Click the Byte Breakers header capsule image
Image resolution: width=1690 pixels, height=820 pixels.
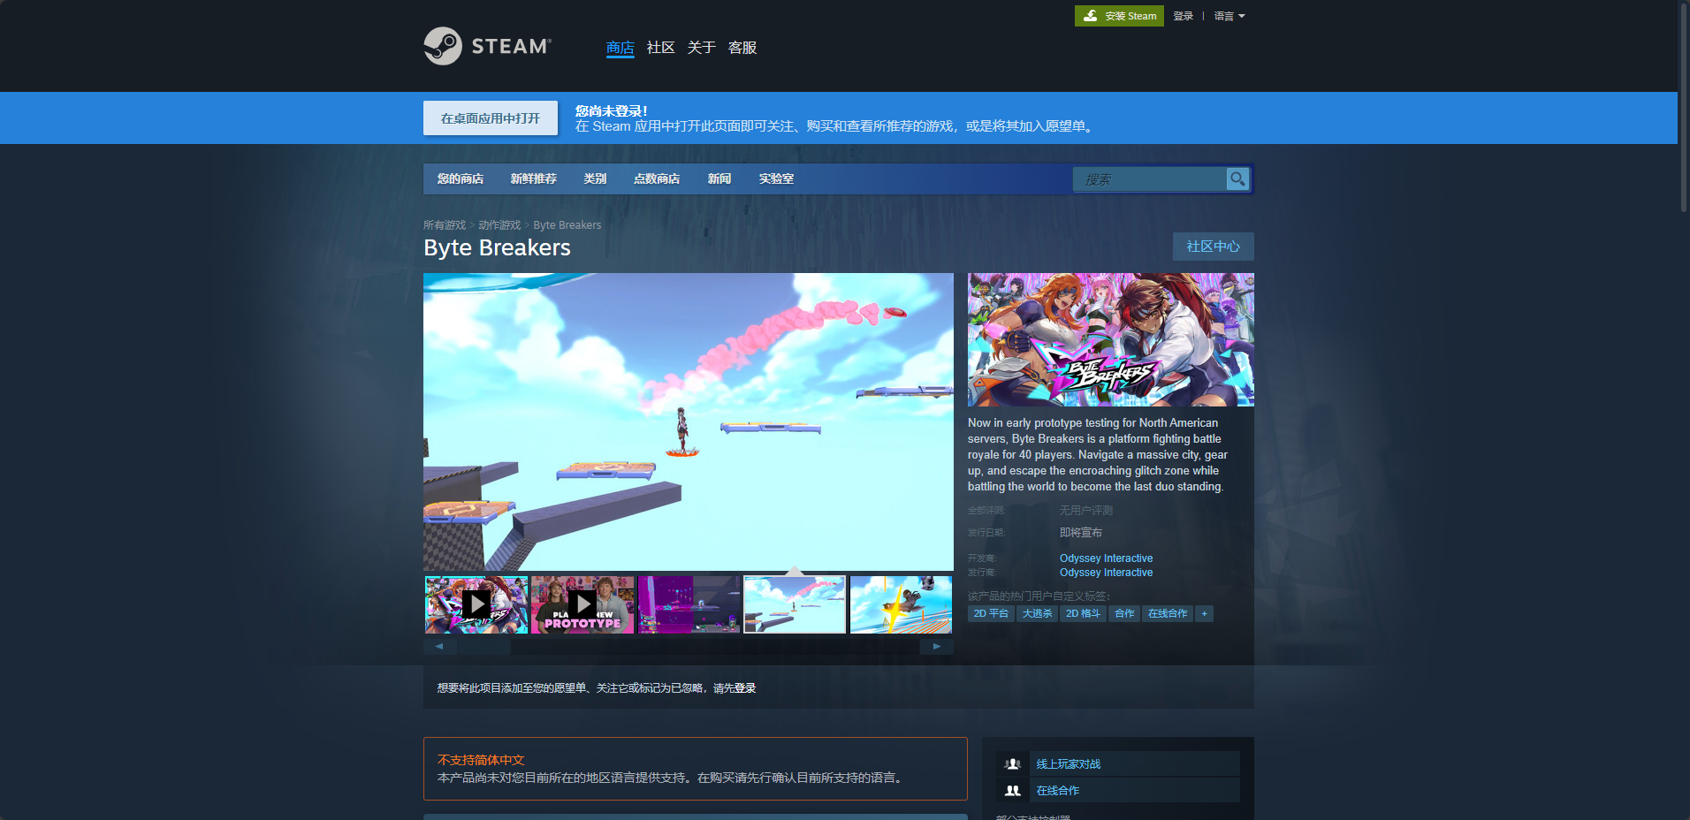[x=1111, y=339]
